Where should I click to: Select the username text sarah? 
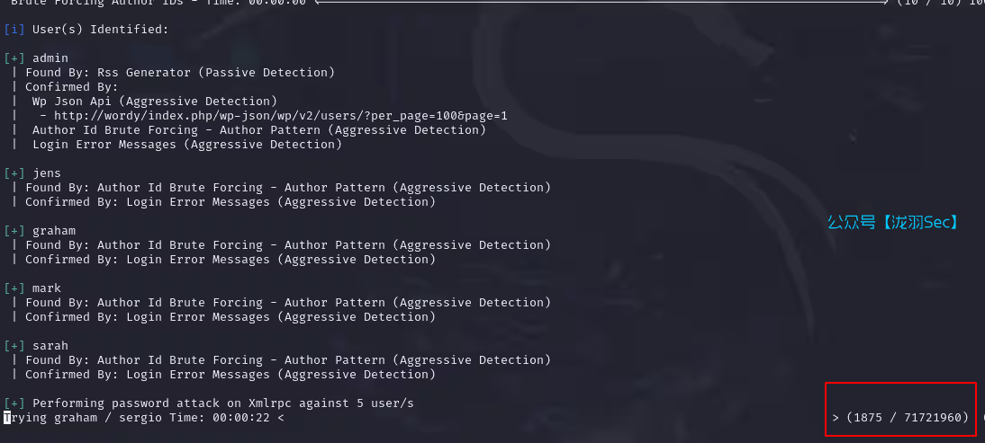click(50, 346)
